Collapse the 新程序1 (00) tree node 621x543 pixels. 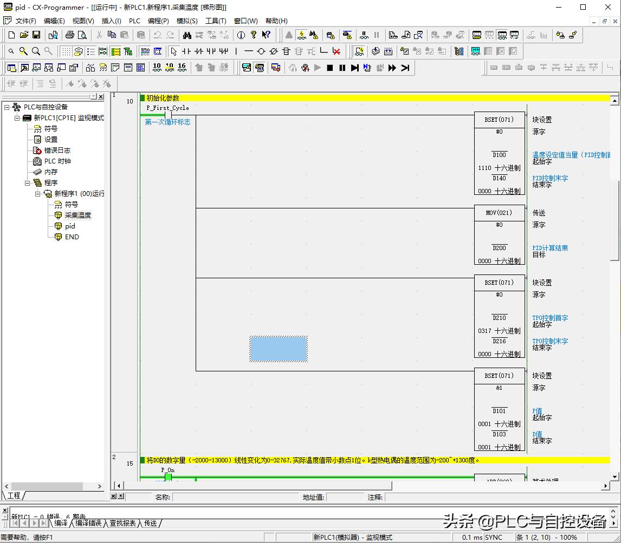coord(38,194)
